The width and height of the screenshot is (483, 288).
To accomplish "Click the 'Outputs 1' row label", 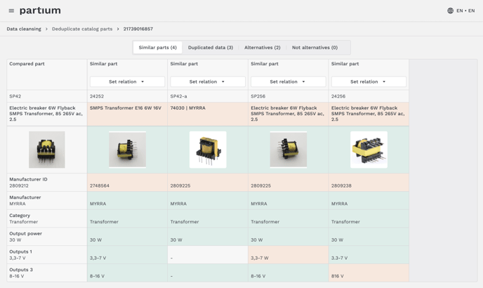I will pyautogui.click(x=20, y=251).
